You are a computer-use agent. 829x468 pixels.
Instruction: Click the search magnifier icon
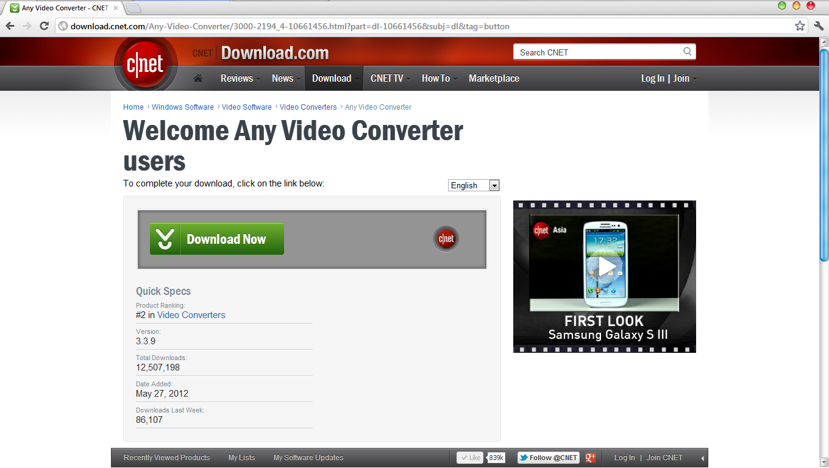pos(688,52)
